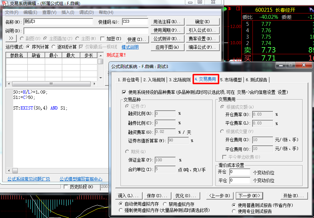The width and height of the screenshot is (314, 218).
Task: Open the 文件(F) menu
Action: point(12,12)
